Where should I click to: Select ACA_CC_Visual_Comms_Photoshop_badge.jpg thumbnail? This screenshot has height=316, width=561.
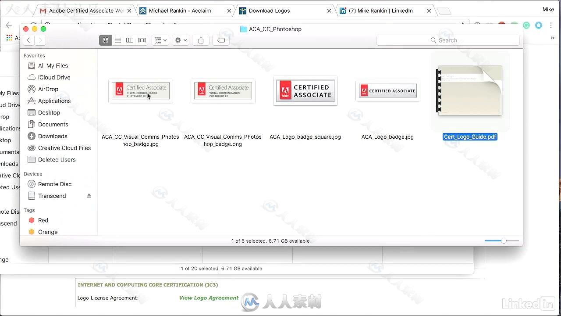(140, 91)
